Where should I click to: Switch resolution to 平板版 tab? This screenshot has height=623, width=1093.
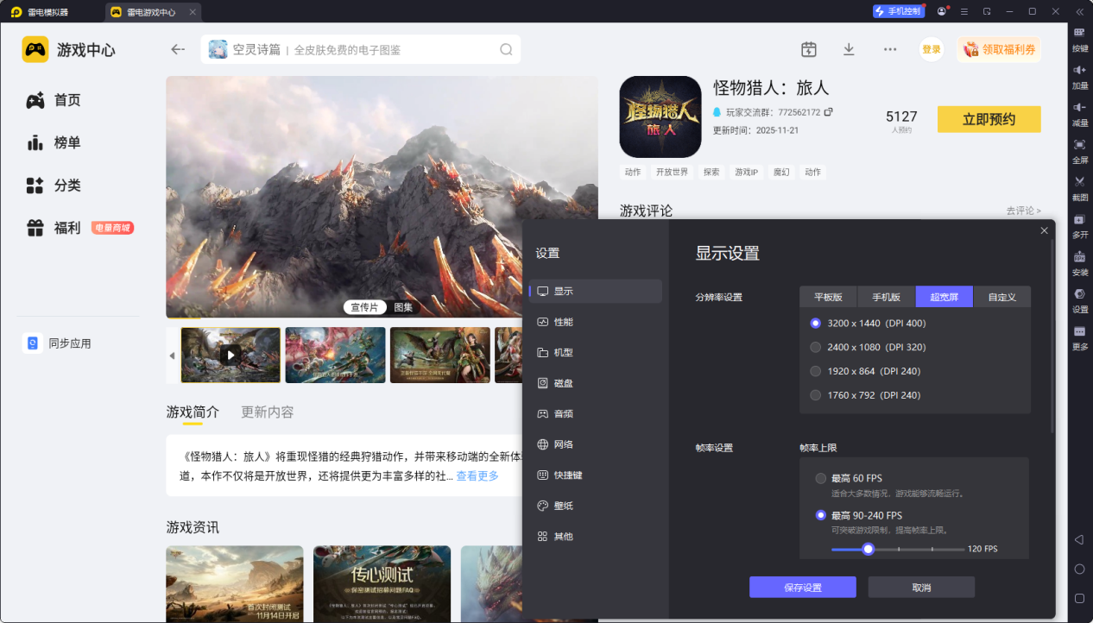[828, 297]
